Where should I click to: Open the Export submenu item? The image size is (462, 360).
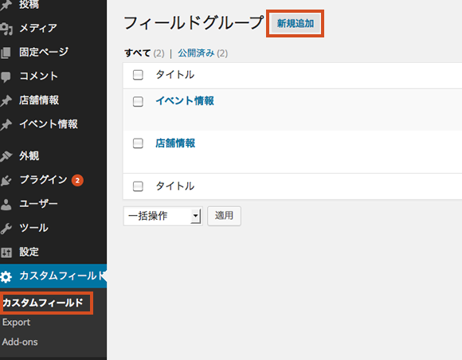tap(16, 323)
